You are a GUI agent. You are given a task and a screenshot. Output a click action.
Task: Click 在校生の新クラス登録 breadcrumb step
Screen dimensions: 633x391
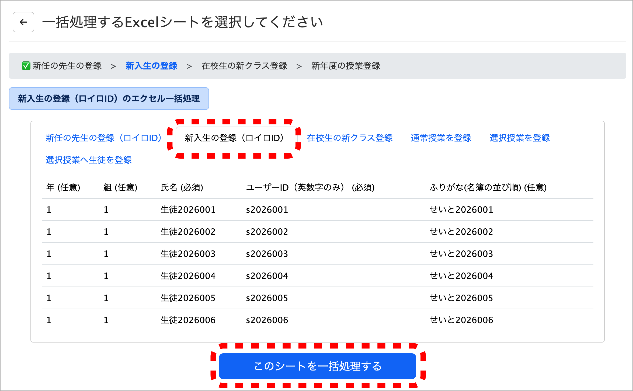click(244, 66)
